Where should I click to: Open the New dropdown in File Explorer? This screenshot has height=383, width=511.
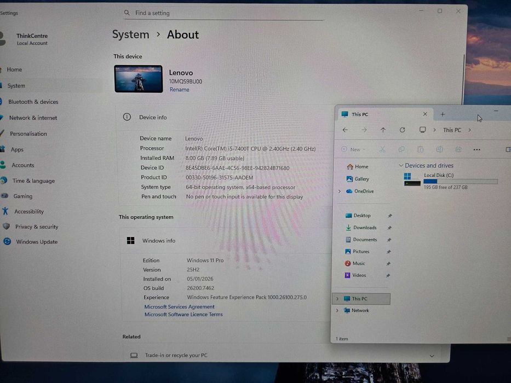pos(353,149)
